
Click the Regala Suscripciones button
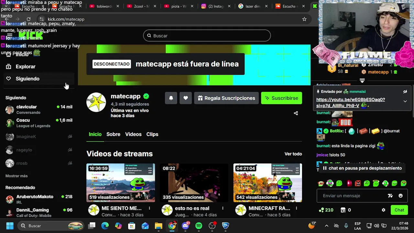226,98
